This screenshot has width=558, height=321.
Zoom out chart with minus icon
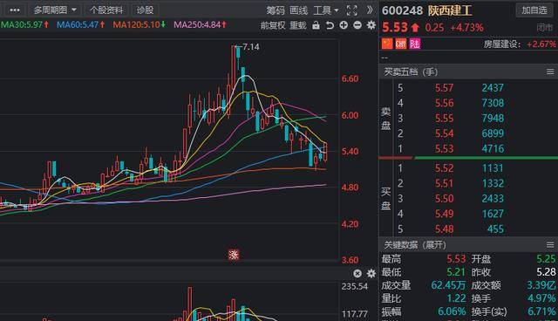click(357, 25)
